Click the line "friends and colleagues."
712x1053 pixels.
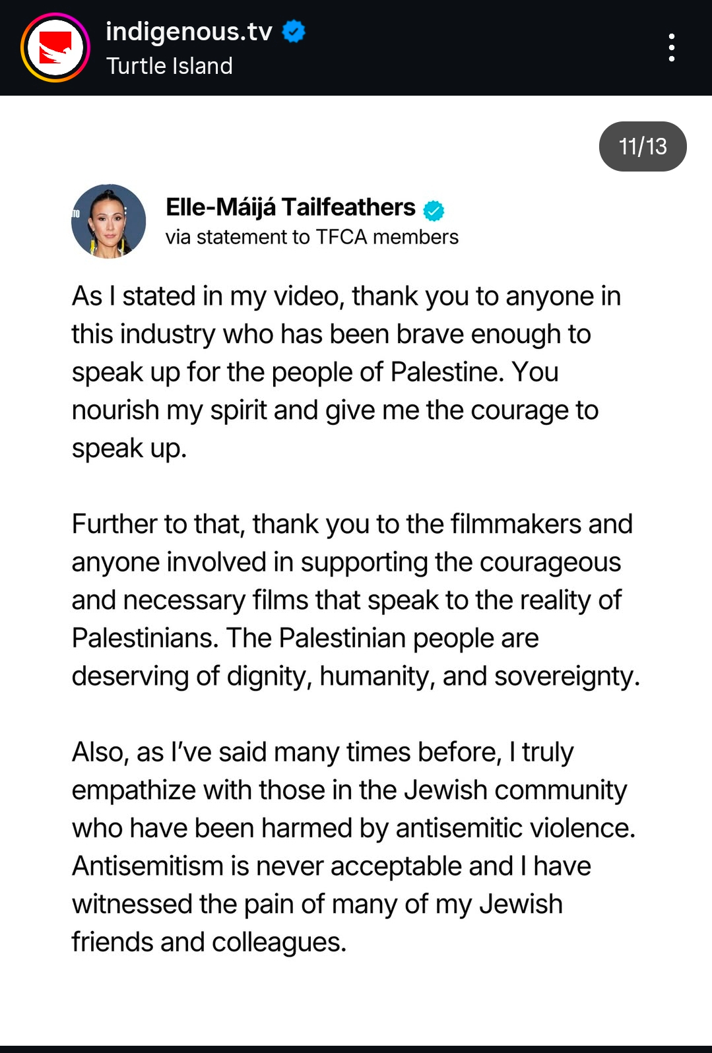click(x=209, y=942)
